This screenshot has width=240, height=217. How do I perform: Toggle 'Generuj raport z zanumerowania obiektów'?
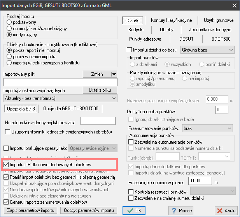[6, 202]
